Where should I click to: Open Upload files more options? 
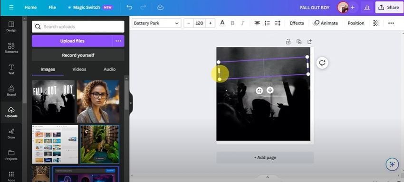[x=118, y=41]
